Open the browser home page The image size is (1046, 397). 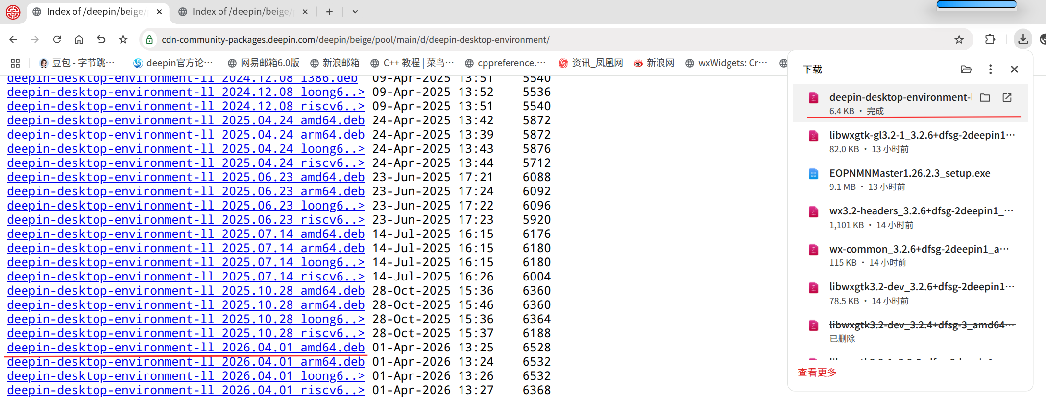coord(79,40)
